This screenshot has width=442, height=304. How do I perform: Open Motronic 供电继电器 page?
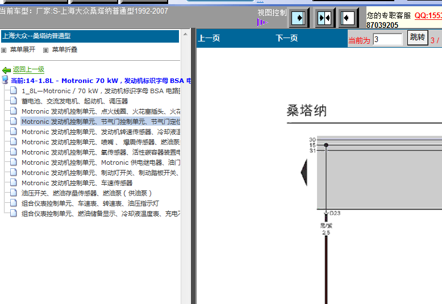101,163
